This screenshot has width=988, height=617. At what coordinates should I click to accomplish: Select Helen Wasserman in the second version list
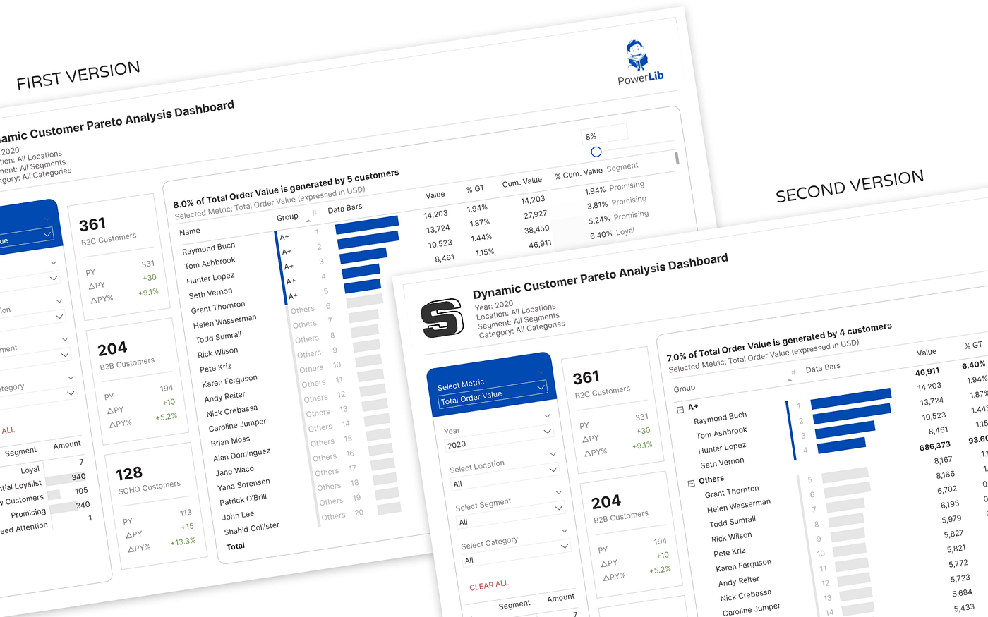point(739,506)
